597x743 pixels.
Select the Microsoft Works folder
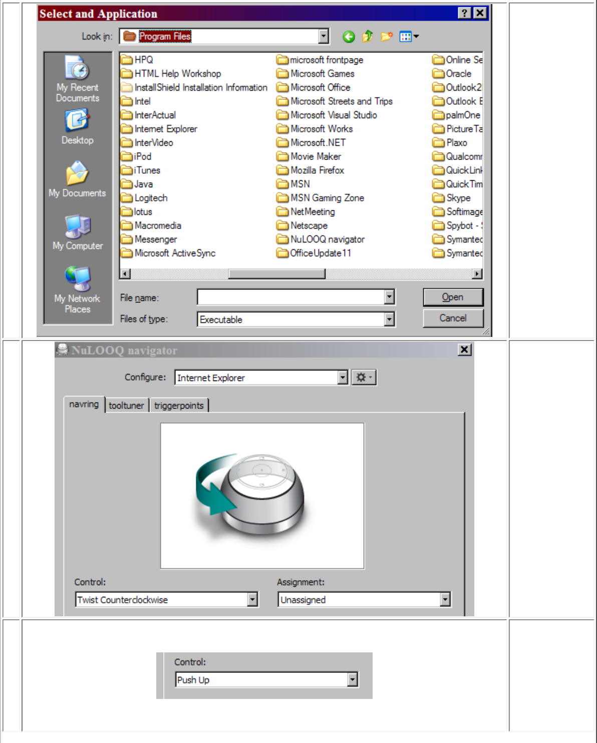315,129
